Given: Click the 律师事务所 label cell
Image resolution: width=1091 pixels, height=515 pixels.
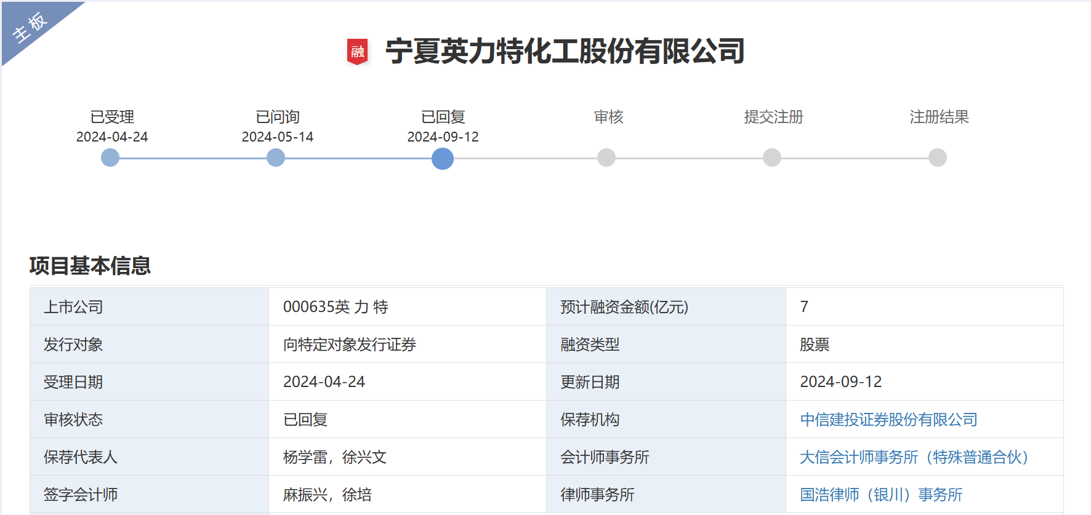Looking at the screenshot, I should click(666, 494).
